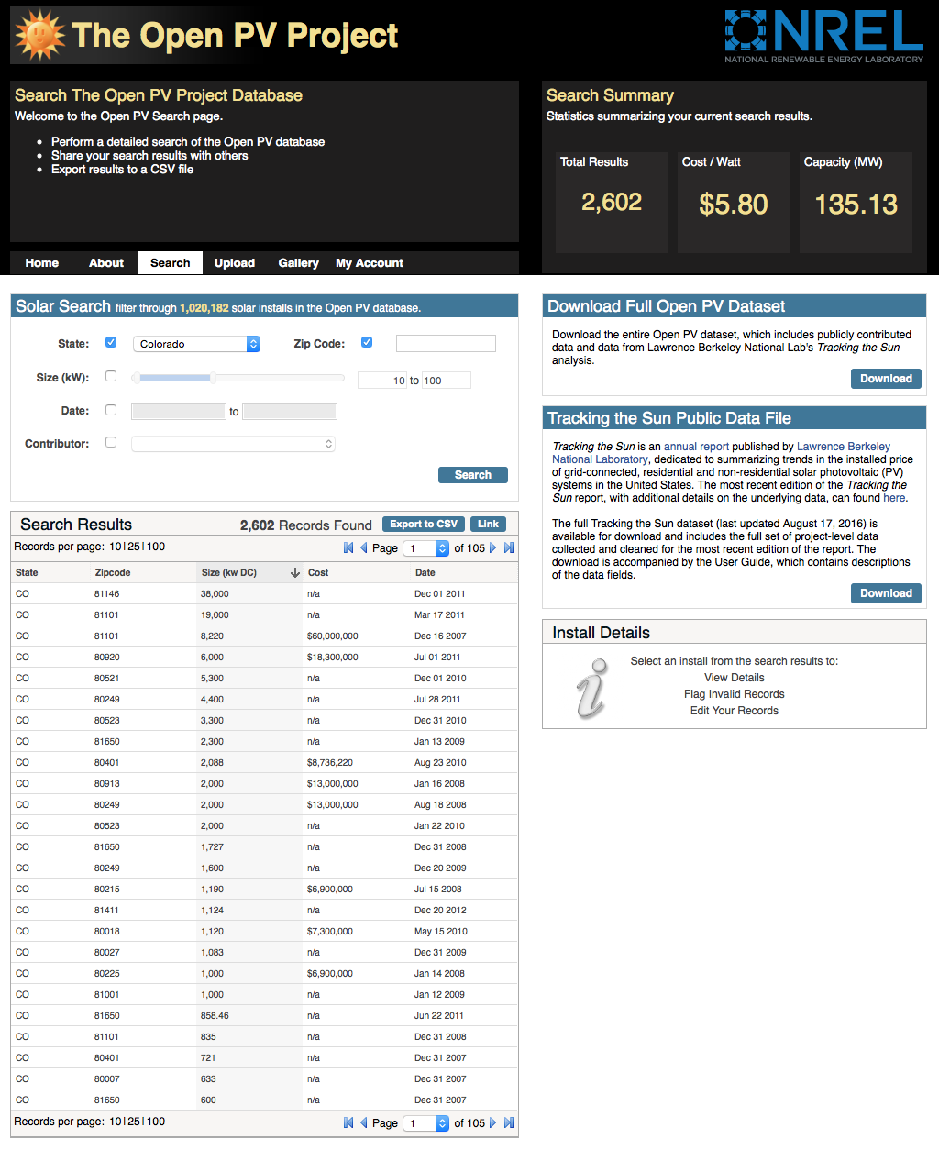Open the Upload nav tab
The height and width of the screenshot is (1150, 939).
click(x=235, y=263)
